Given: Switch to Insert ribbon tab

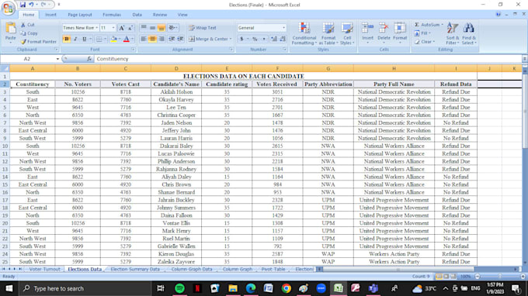Looking at the screenshot, I should point(50,15).
